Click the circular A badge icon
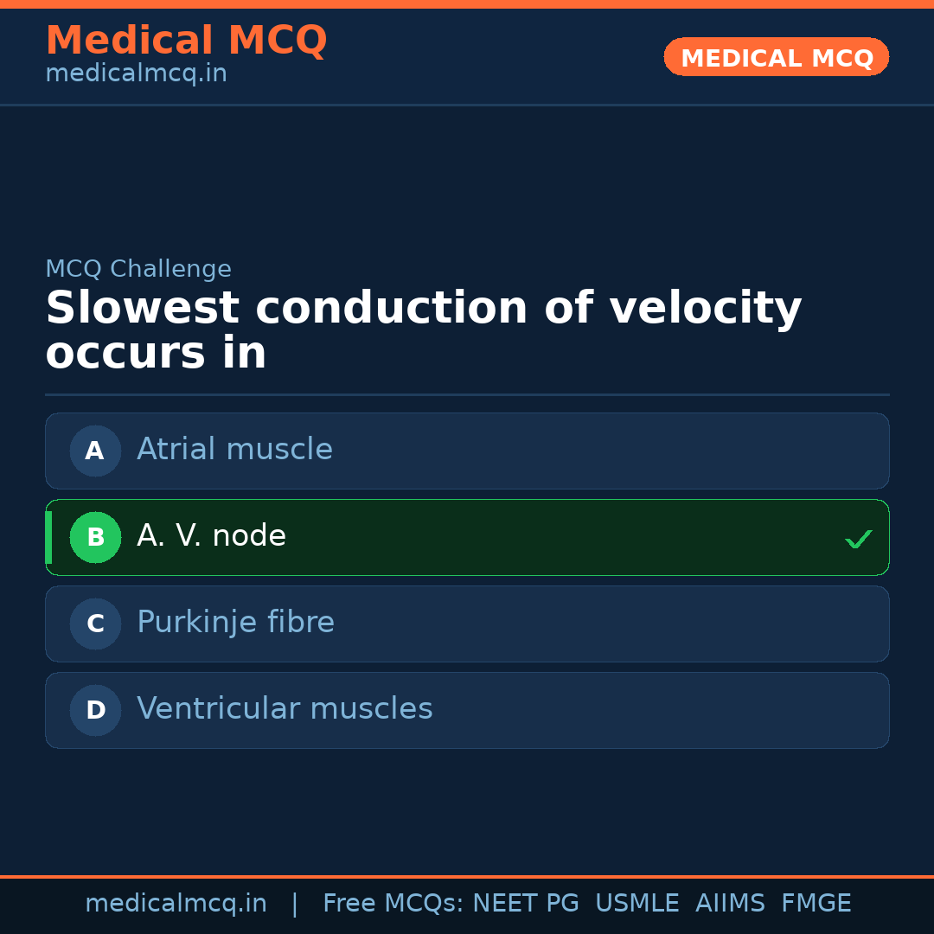 coord(95,451)
